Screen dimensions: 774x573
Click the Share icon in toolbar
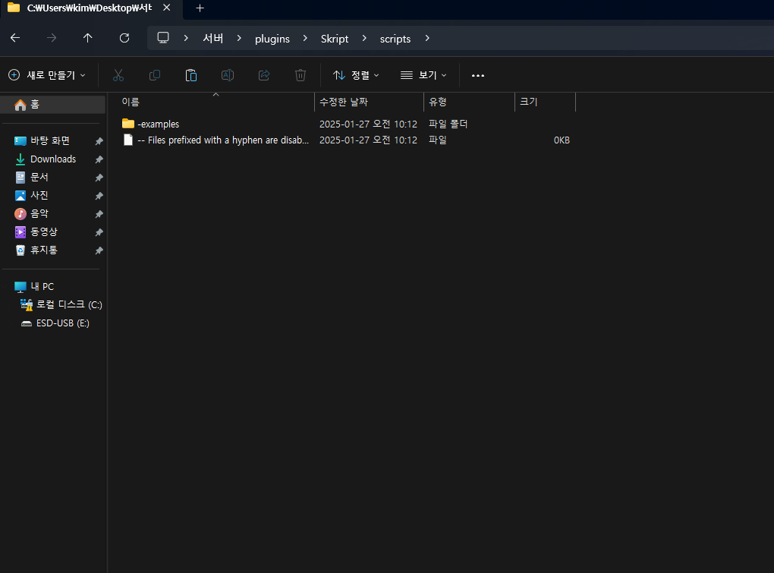pyautogui.click(x=264, y=75)
